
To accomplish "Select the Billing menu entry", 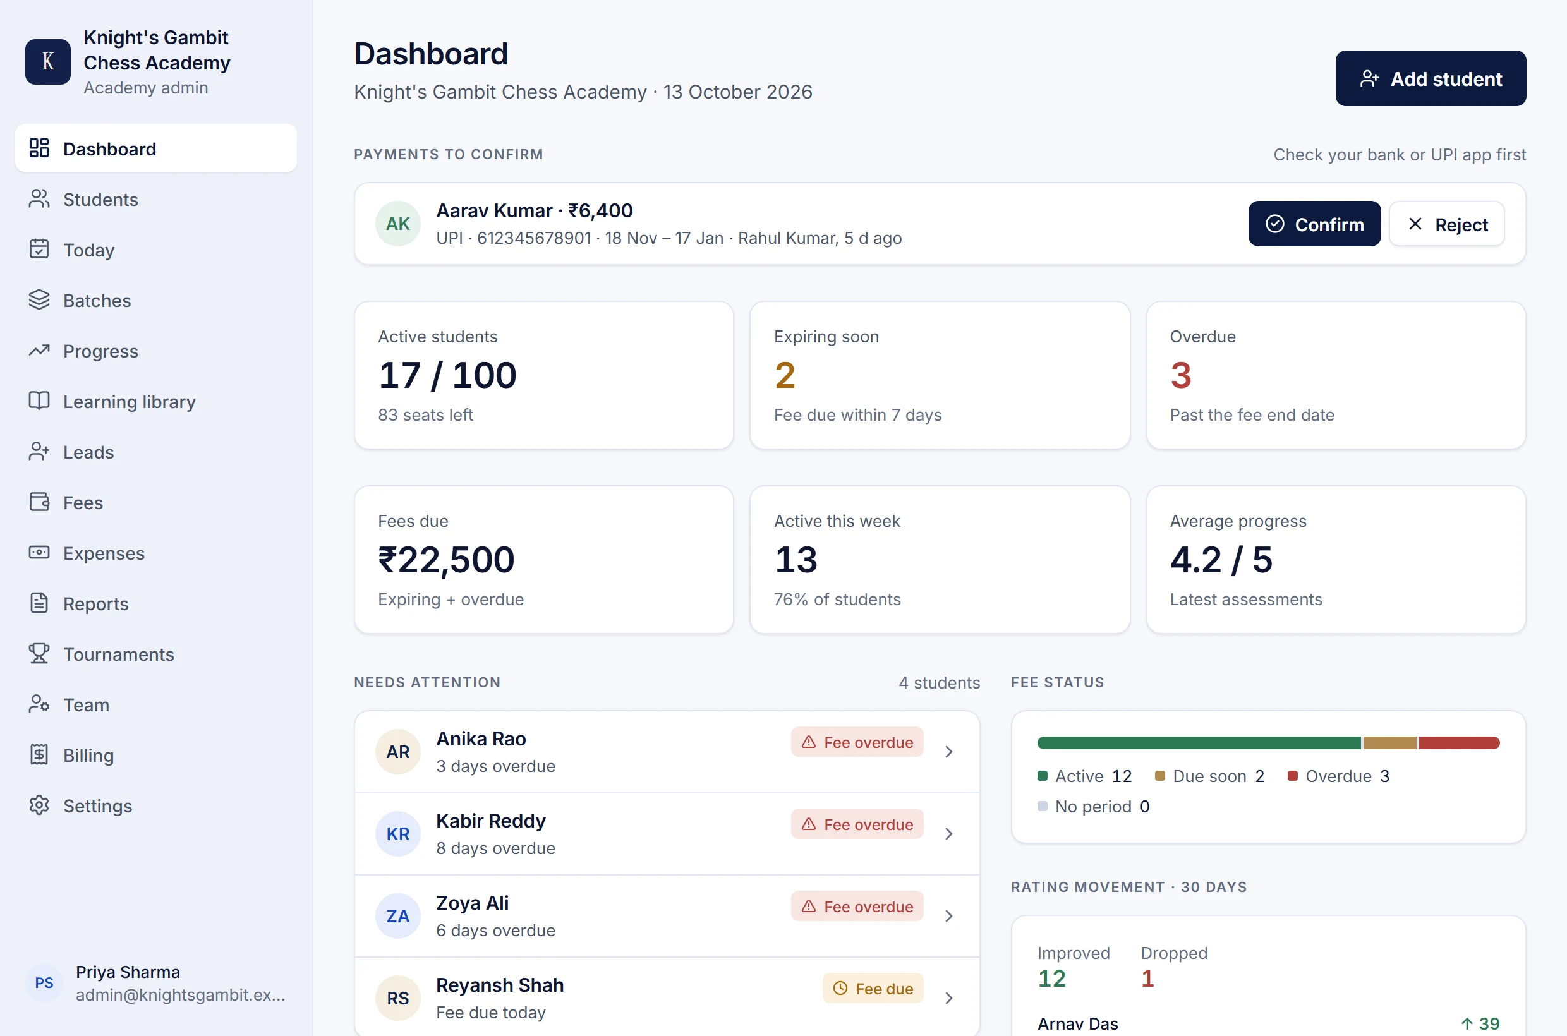I will [156, 754].
